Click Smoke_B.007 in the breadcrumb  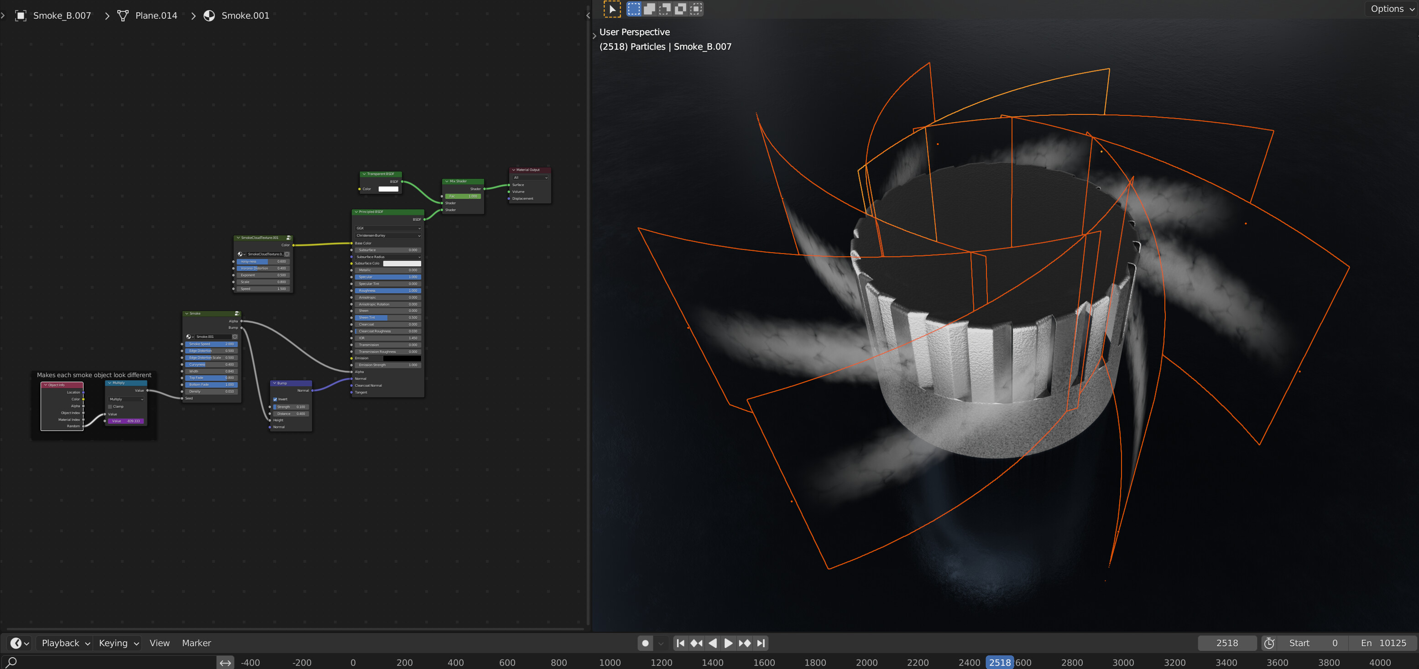click(x=62, y=16)
